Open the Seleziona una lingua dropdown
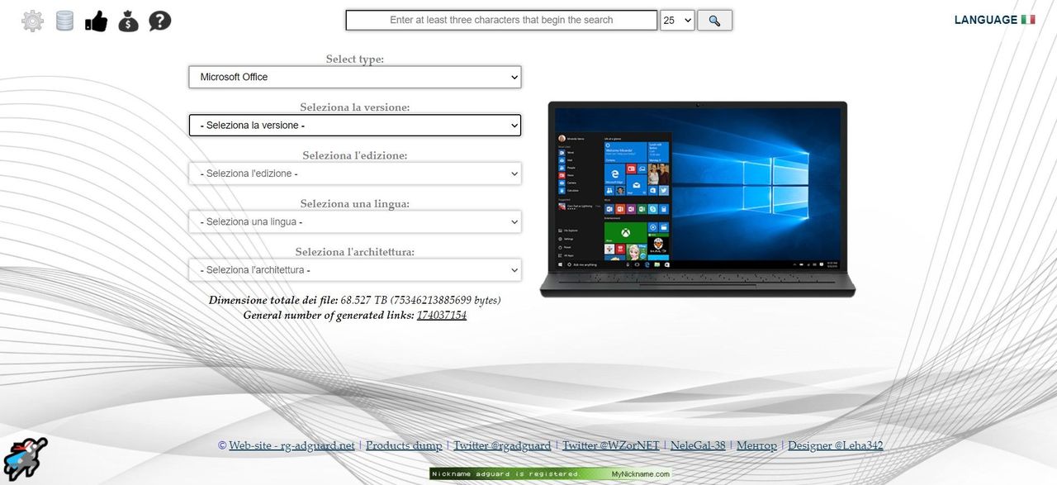Image resolution: width=1057 pixels, height=485 pixels. pos(355,222)
